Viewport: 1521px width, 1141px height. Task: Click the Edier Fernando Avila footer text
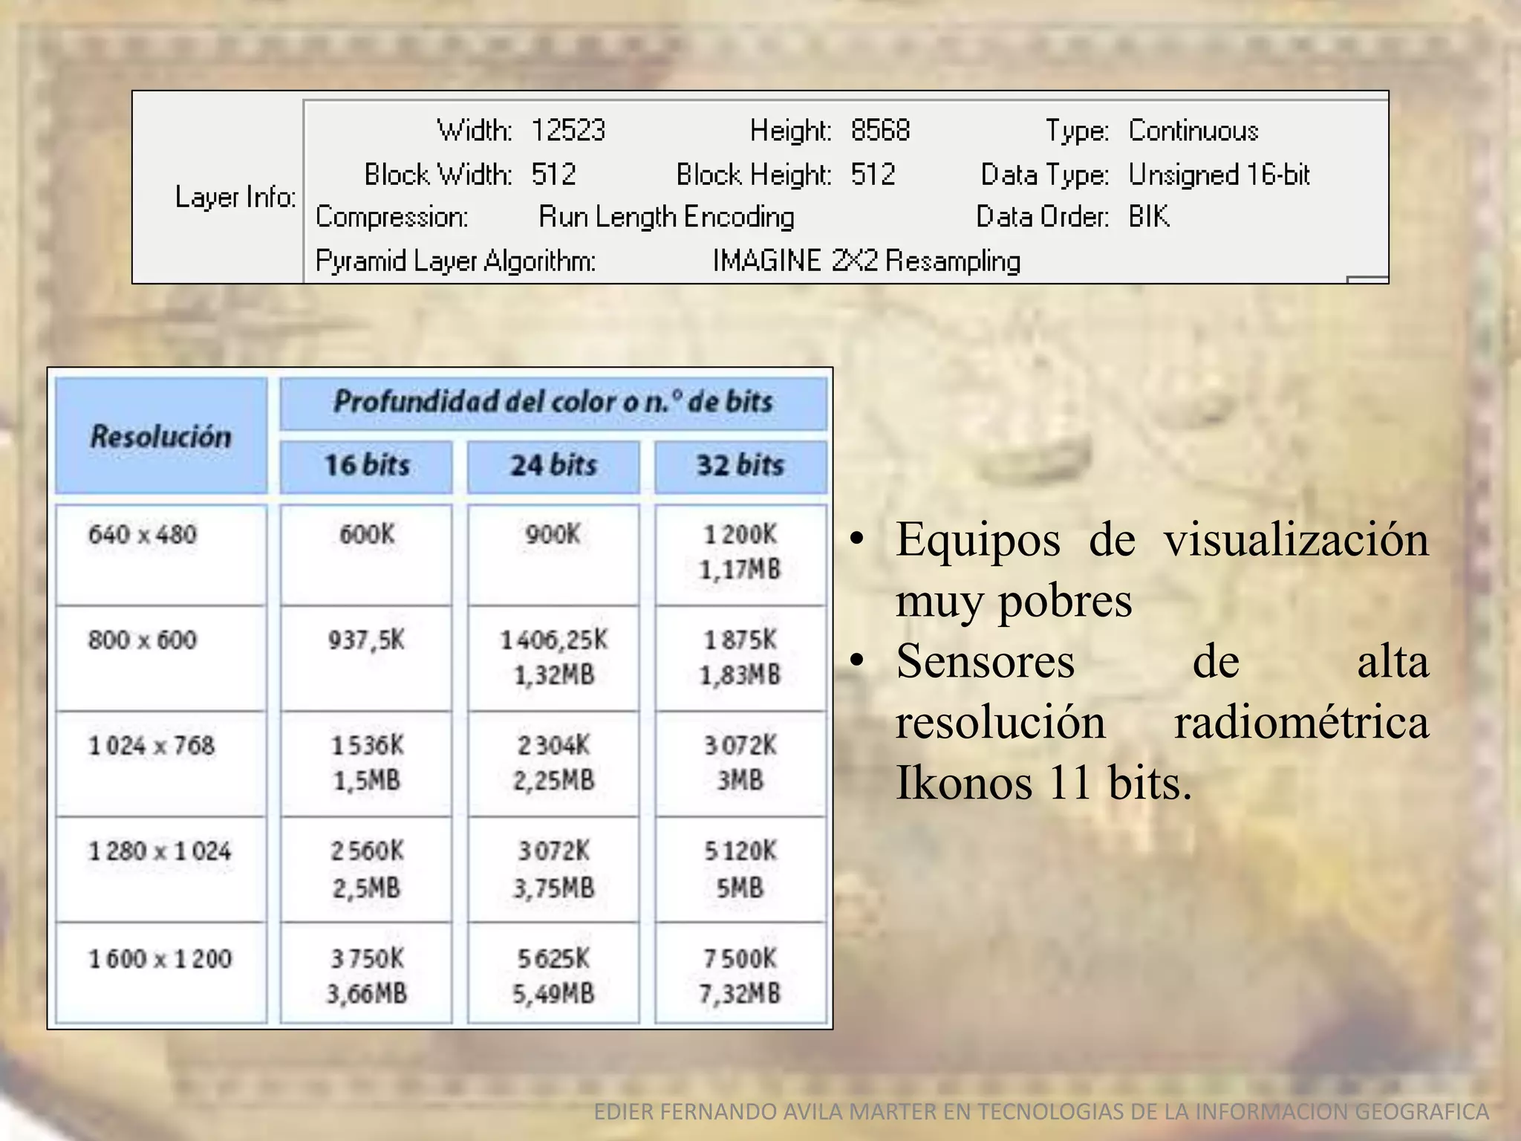click(1041, 1111)
